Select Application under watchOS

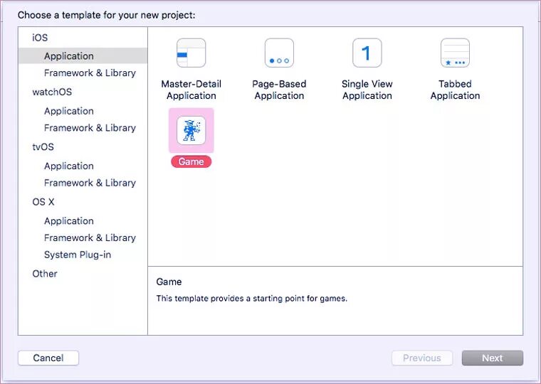tap(68, 111)
